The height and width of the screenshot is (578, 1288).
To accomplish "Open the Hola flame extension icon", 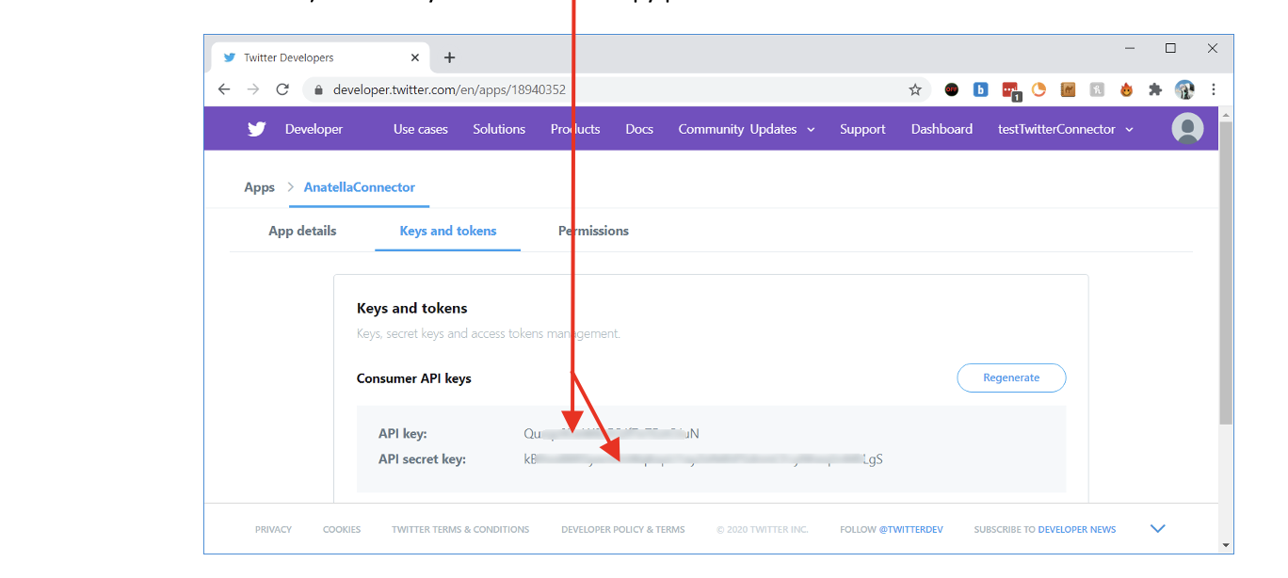I will click(x=1126, y=89).
